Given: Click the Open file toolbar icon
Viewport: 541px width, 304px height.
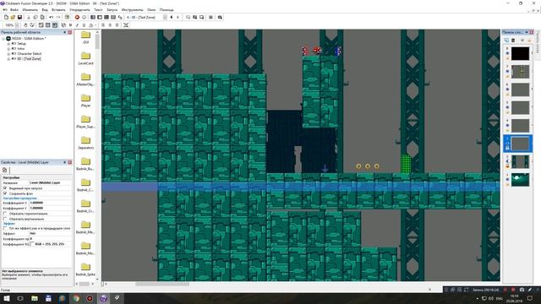Looking at the screenshot, I should click(13, 17).
